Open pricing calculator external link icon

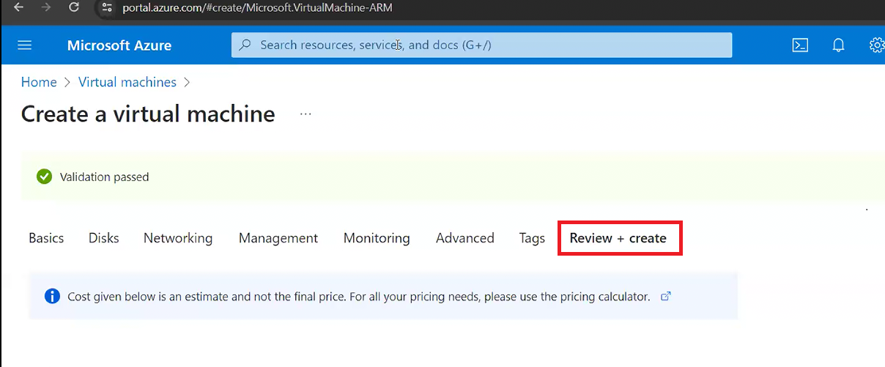(x=666, y=297)
